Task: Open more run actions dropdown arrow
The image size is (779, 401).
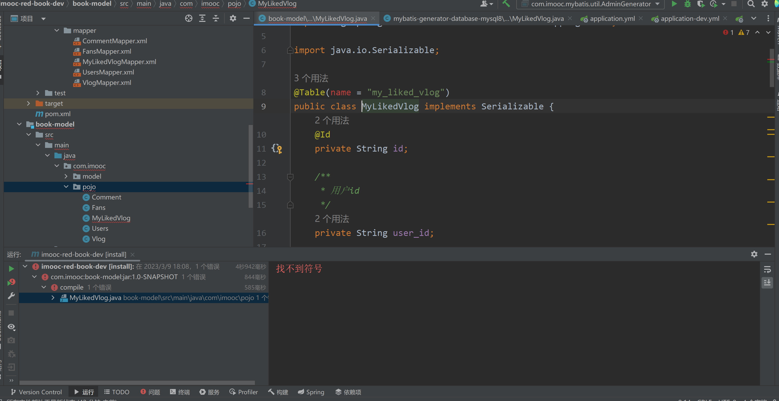Action: [724, 4]
